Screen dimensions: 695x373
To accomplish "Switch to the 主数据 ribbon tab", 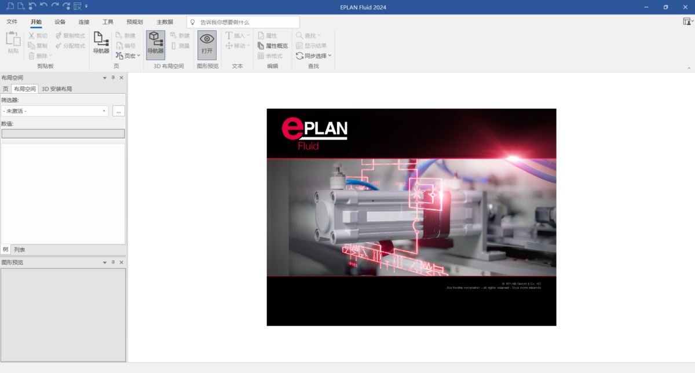I will coord(164,22).
